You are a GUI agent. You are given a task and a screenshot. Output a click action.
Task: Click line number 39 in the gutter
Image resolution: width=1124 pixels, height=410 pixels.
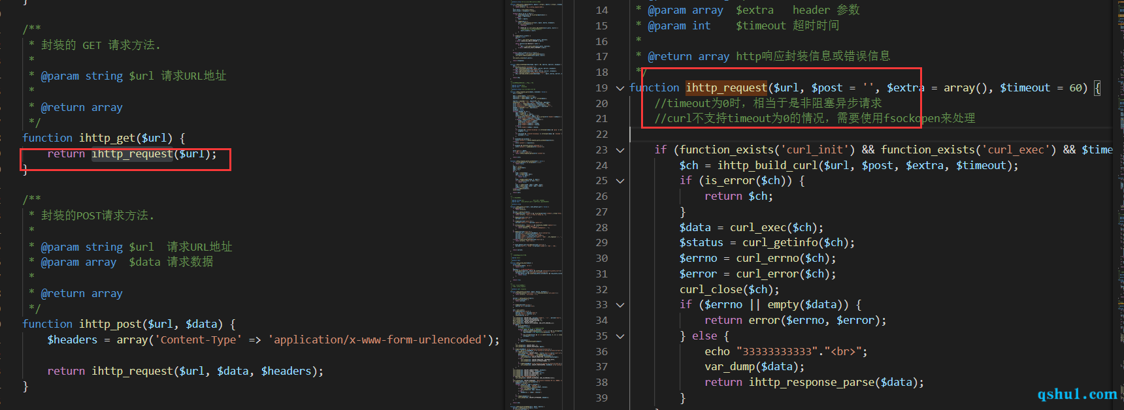coord(602,398)
